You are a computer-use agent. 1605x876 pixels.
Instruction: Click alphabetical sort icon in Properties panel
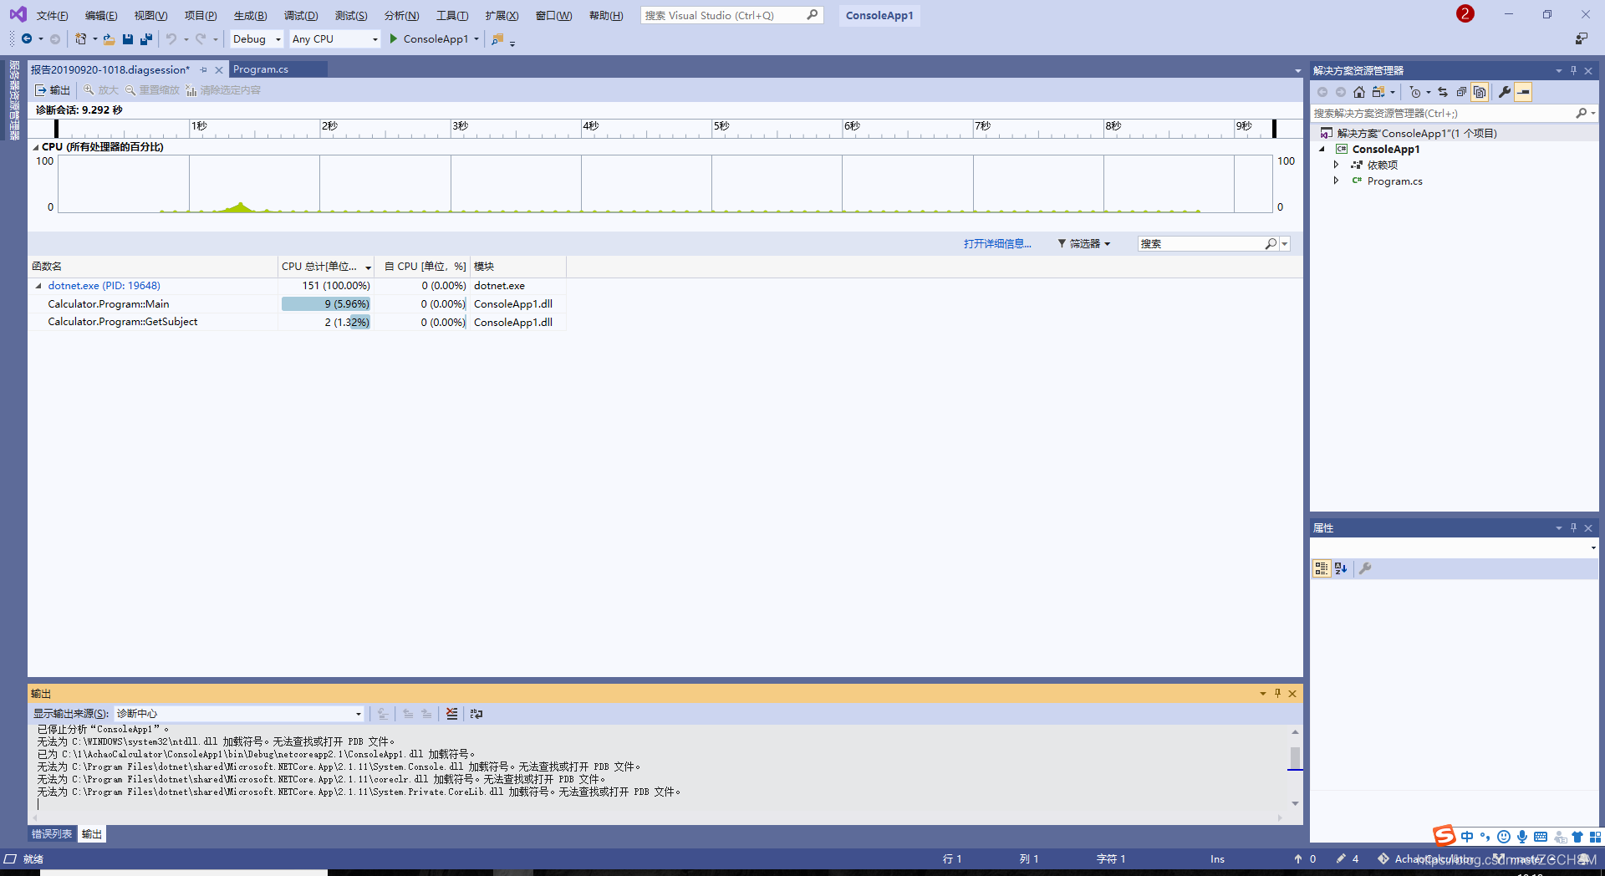pos(1341,568)
